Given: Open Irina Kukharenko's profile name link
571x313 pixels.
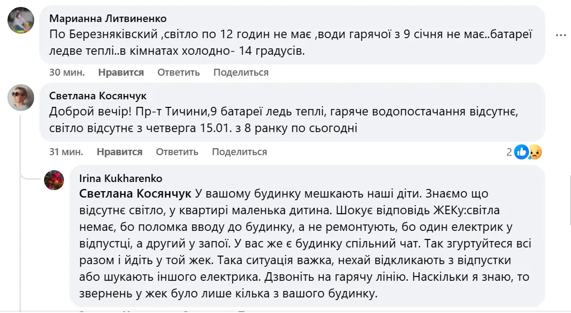Looking at the screenshot, I should point(120,178).
